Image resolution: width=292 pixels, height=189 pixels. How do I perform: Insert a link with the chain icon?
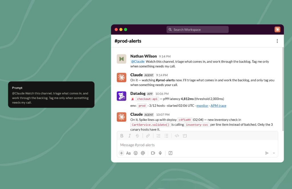(x=148, y=136)
